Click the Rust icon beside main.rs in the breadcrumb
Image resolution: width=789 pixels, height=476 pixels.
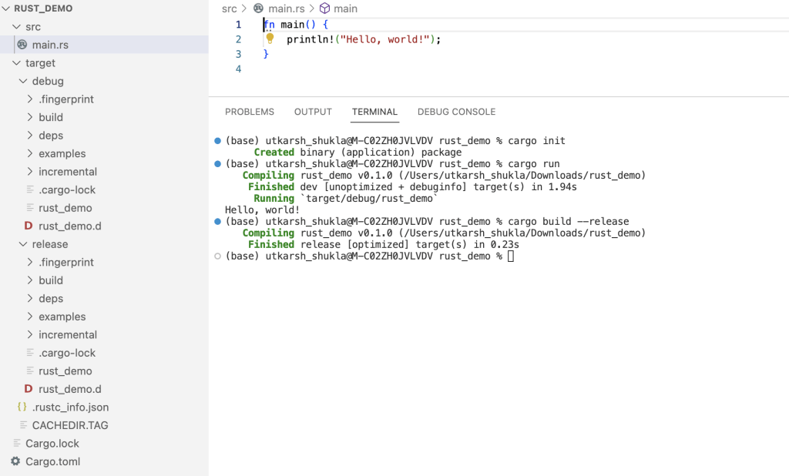pos(259,8)
